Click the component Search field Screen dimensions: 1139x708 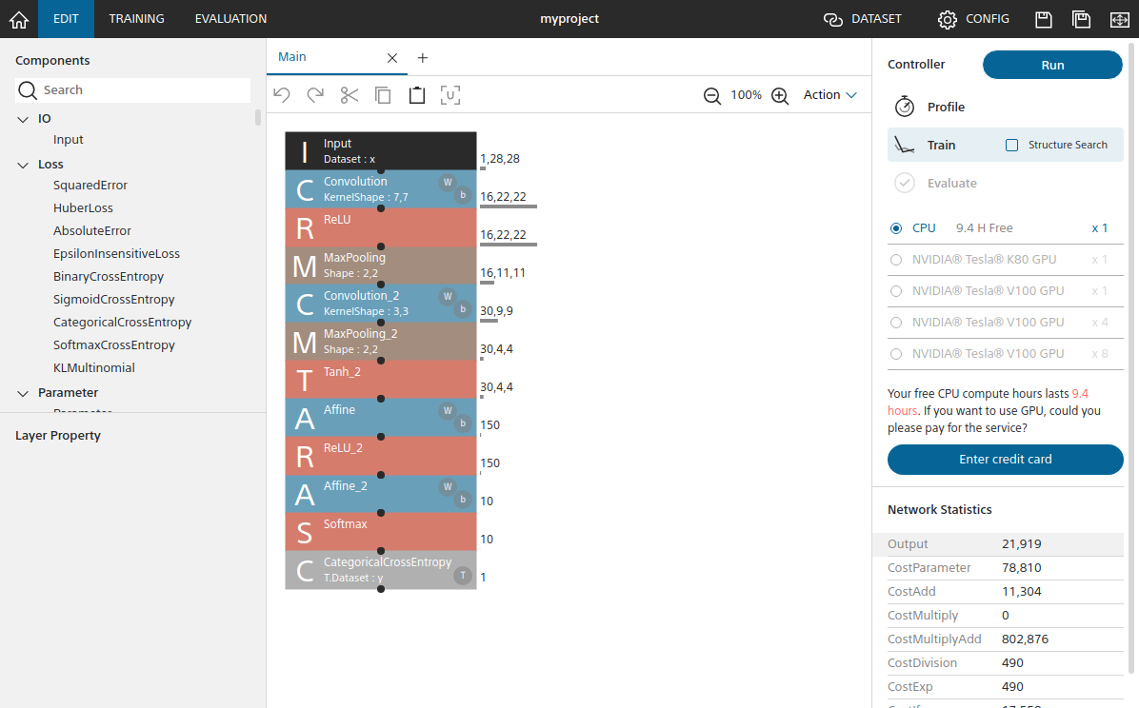point(143,90)
